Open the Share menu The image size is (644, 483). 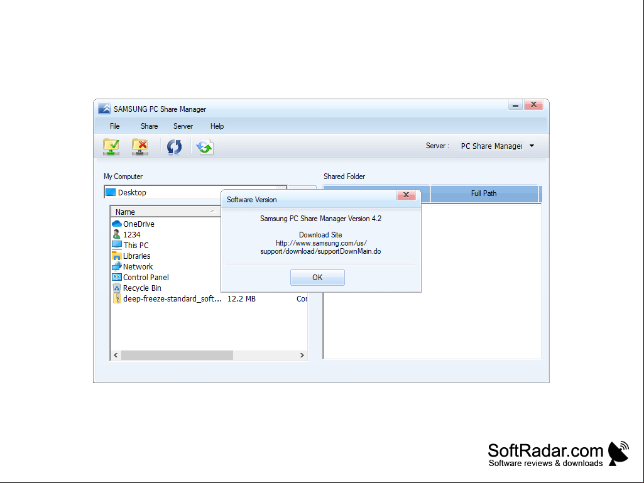click(x=149, y=126)
